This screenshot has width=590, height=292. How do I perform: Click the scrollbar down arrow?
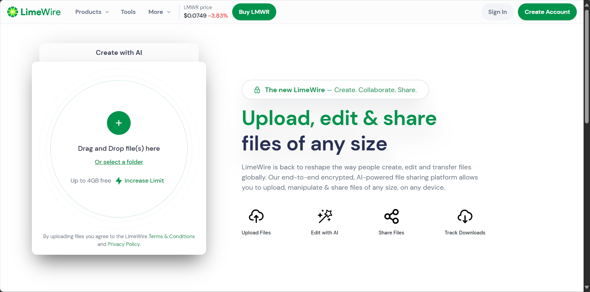(x=587, y=287)
